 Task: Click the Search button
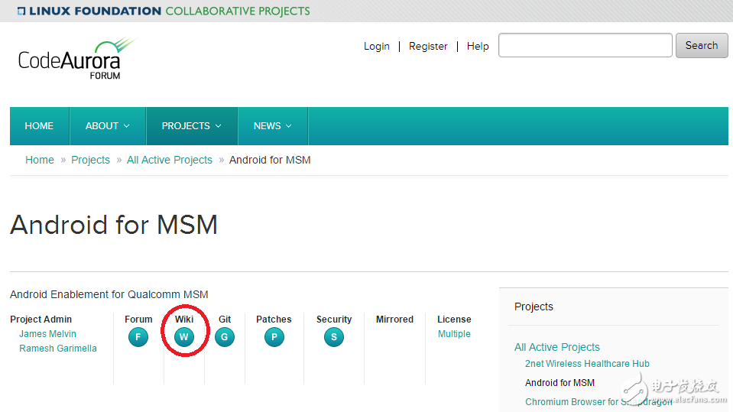click(701, 46)
